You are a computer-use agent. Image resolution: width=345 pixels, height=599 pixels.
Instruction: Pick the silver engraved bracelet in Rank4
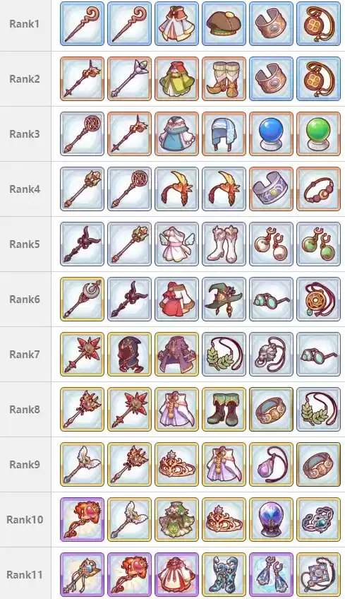point(271,189)
